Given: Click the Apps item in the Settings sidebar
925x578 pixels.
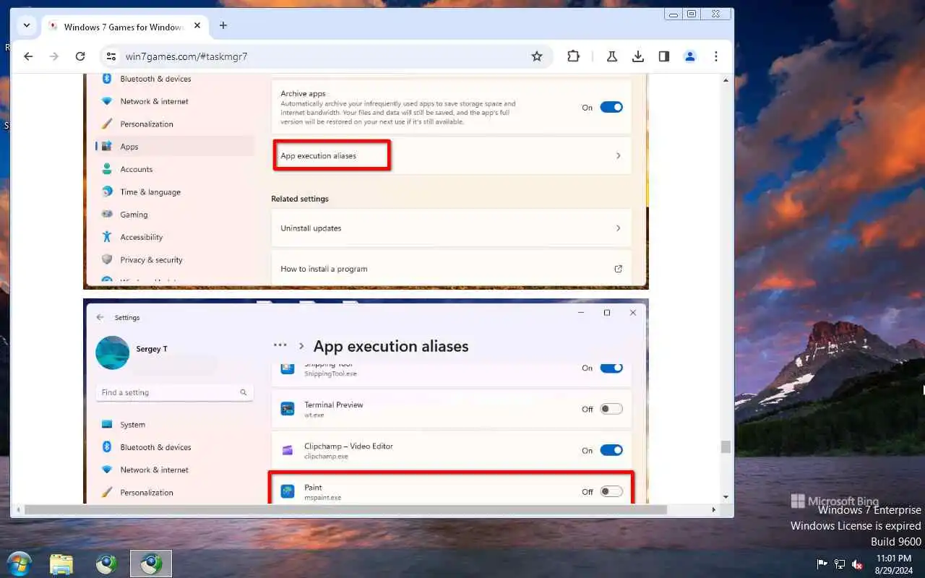Looking at the screenshot, I should (175, 147).
